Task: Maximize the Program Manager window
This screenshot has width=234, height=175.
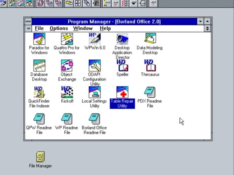Action: click(207, 21)
